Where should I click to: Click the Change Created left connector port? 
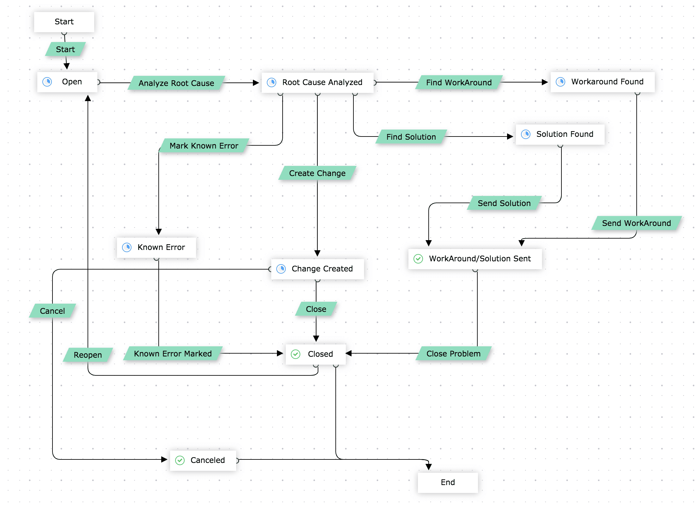[x=270, y=269]
